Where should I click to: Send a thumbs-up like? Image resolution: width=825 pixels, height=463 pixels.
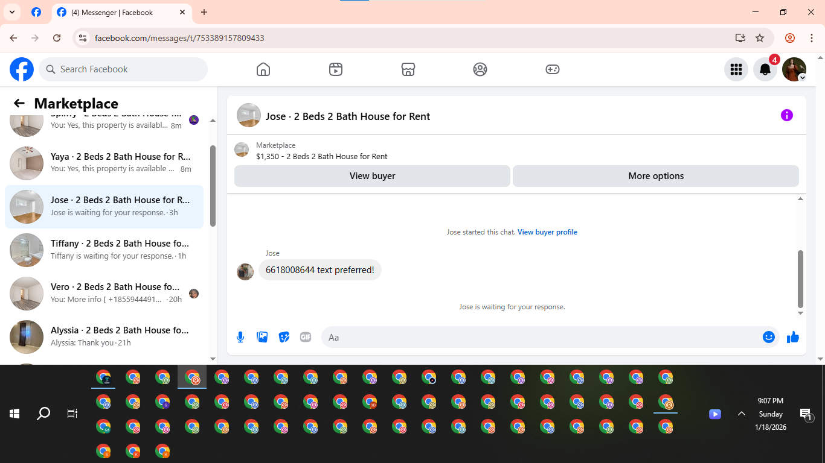tap(793, 337)
